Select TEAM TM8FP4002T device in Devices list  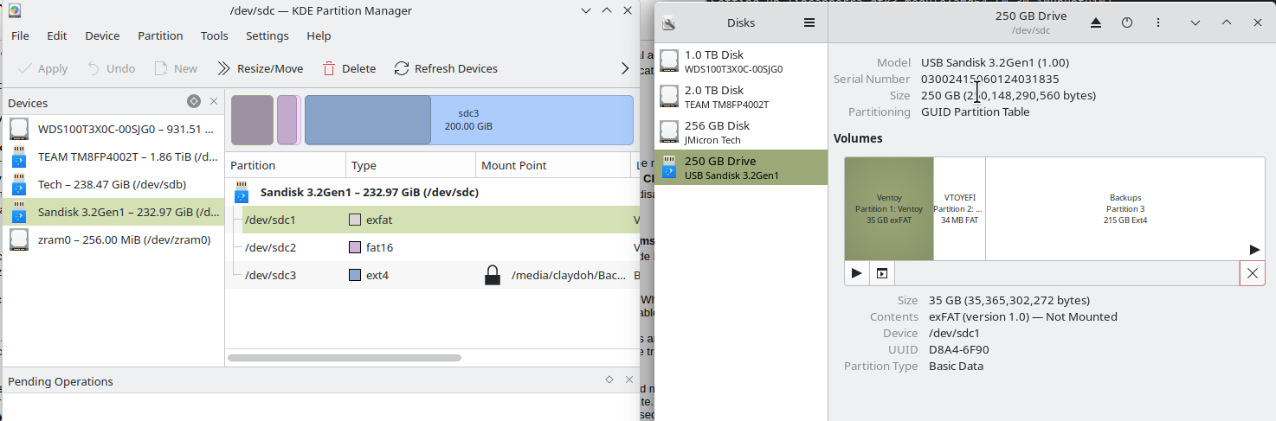(113, 156)
